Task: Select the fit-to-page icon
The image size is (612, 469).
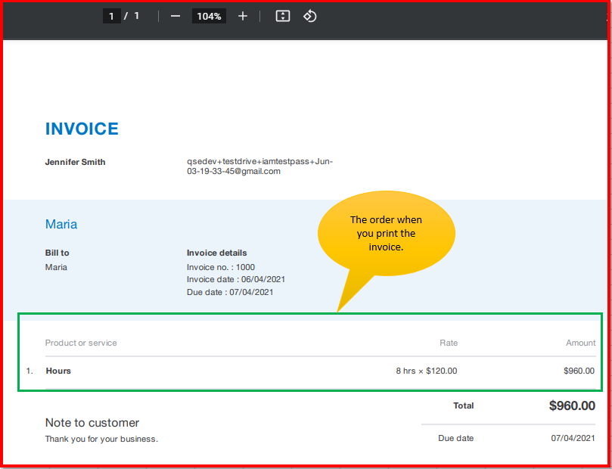Action: point(282,15)
